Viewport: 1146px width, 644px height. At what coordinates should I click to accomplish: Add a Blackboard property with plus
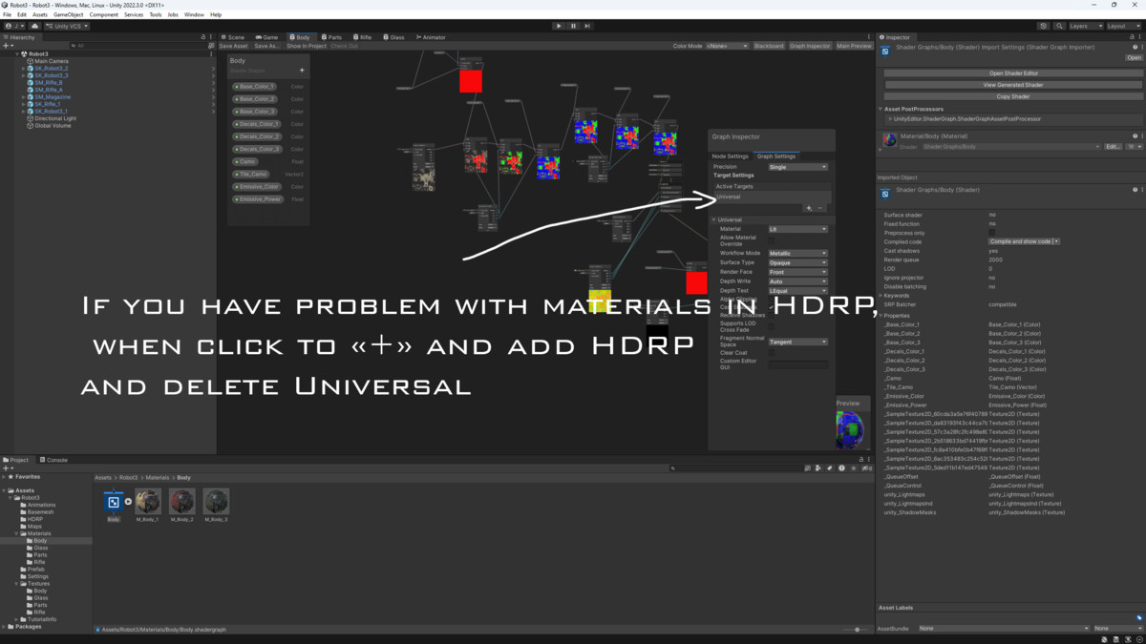tap(302, 70)
